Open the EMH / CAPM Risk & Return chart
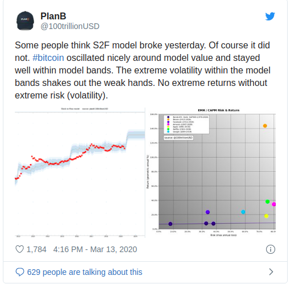Viewport: 290px width, 284px height. tap(211, 172)
